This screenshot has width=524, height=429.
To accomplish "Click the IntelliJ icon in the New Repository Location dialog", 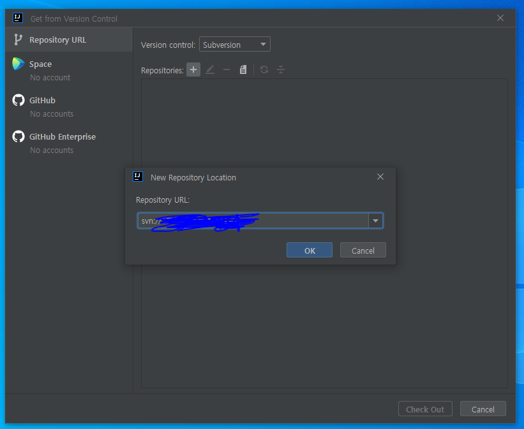I will (138, 177).
